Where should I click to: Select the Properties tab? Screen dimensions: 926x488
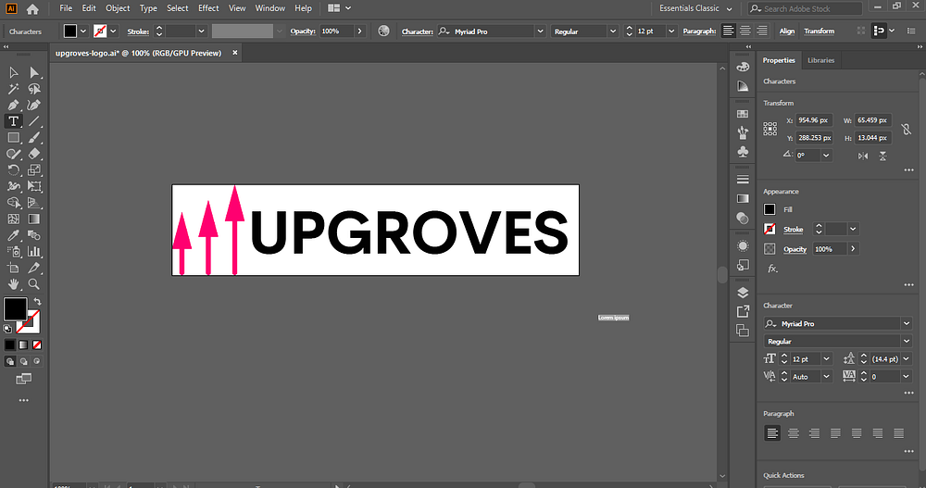[779, 60]
